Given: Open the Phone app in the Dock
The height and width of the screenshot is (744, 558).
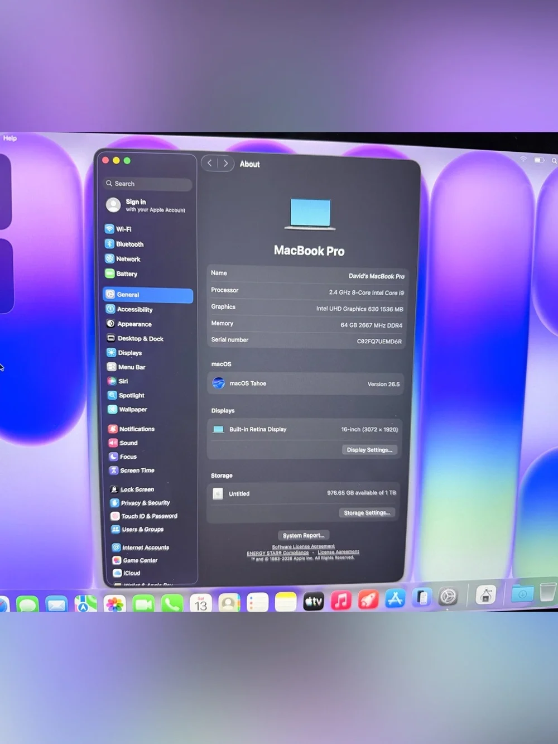Looking at the screenshot, I should [x=172, y=603].
